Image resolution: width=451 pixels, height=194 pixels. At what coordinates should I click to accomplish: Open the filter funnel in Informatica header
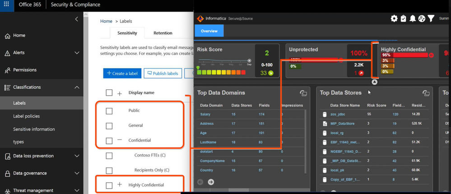(431, 18)
